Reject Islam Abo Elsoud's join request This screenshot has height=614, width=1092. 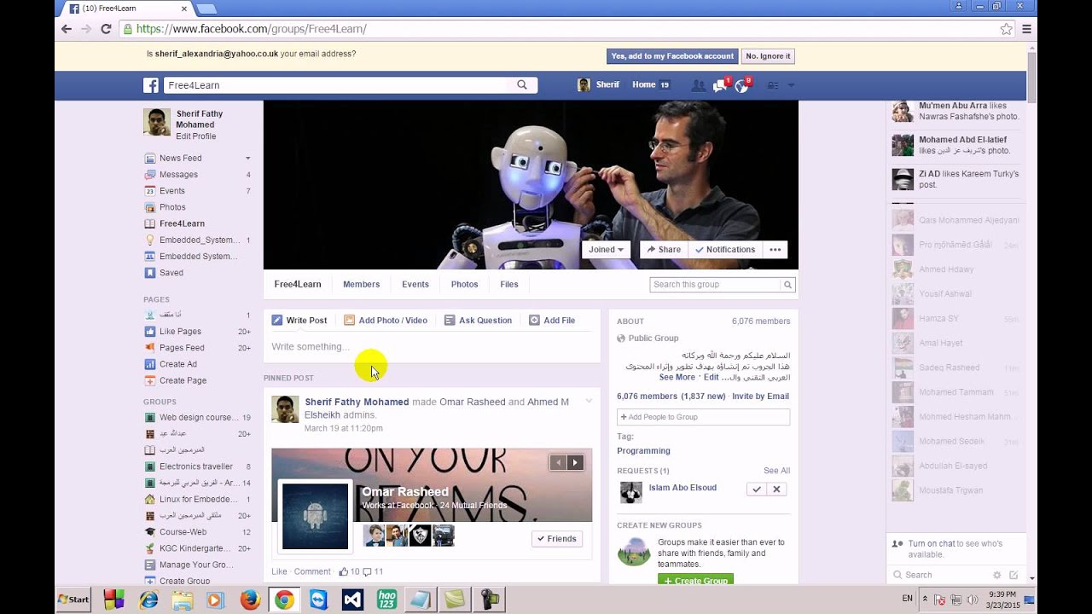click(776, 489)
